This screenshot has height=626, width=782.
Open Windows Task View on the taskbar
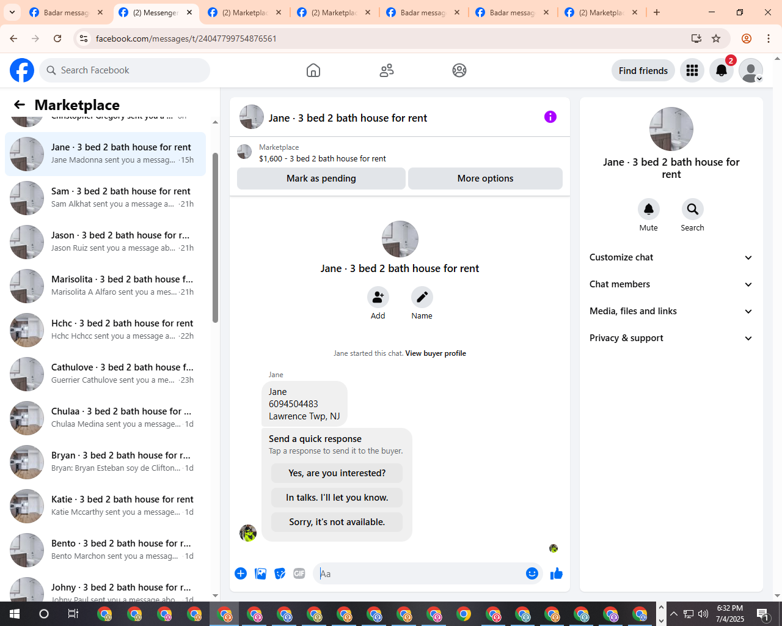(73, 614)
